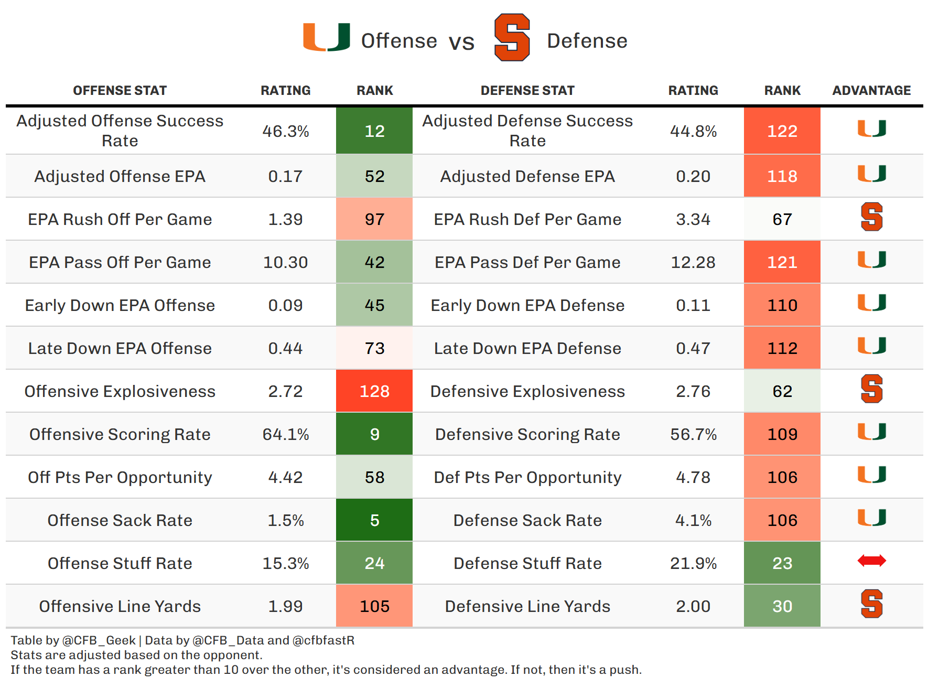
Task: Click the bright red rank 128 cell
Action: pyautogui.click(x=374, y=391)
